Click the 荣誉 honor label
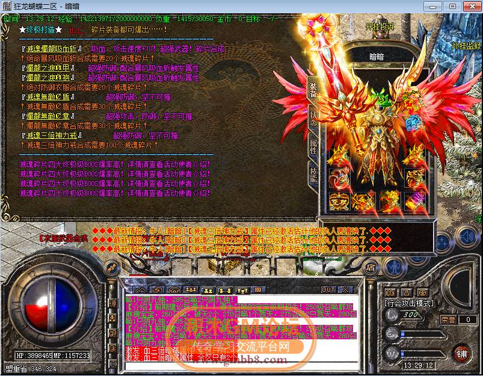This screenshot has height=376, width=483. [x=448, y=319]
